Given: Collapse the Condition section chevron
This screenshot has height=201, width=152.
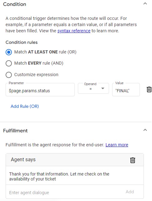Looking at the screenshot, I should point(145,4).
